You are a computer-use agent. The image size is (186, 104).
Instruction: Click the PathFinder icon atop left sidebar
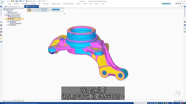point(1,6)
